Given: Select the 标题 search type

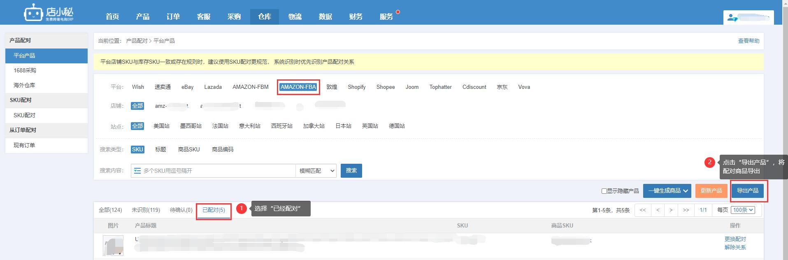Looking at the screenshot, I should click(160, 149).
